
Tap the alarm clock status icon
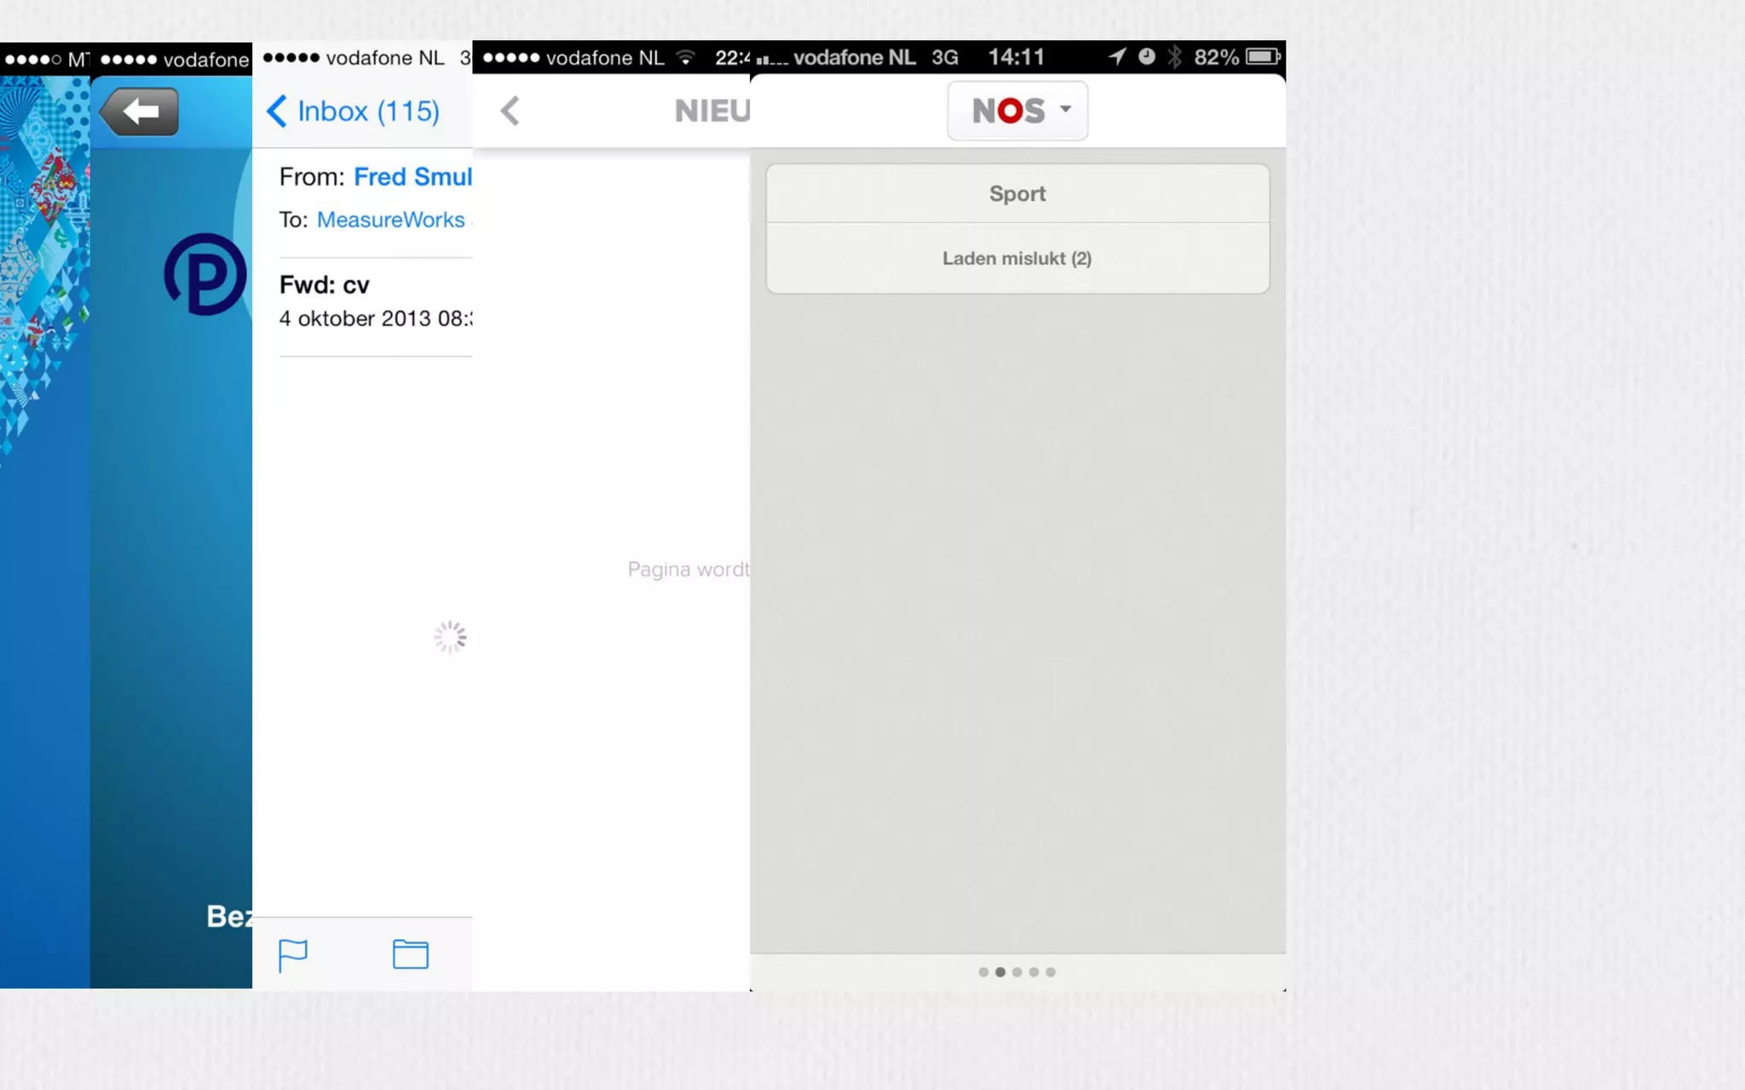[1147, 57]
